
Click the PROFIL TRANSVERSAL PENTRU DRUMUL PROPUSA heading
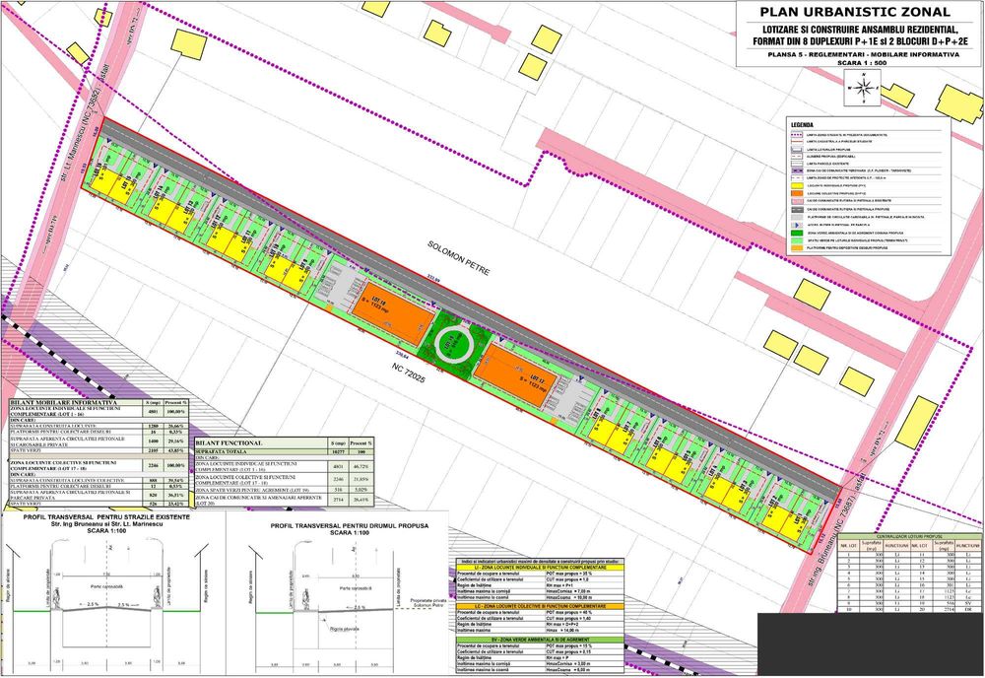(x=350, y=525)
